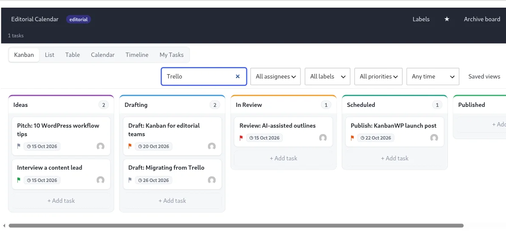This screenshot has width=506, height=235.
Task: Open card Draft: Kanban for editorial teams
Action: (x=172, y=136)
